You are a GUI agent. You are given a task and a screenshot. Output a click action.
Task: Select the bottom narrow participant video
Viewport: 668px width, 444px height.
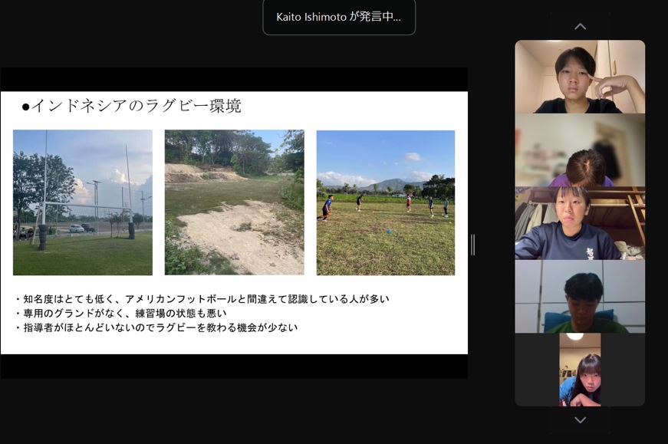coord(580,370)
